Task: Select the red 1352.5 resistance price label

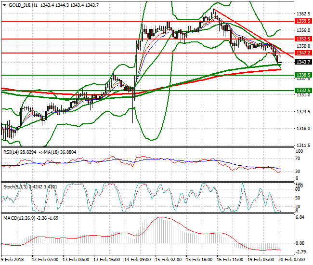Action: pyautogui.click(x=303, y=39)
